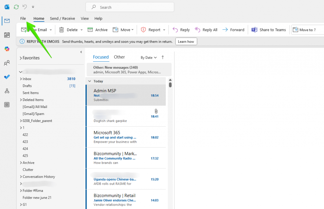
Task: Expand the Report dropdown in the ribbon
Action: [x=165, y=29]
